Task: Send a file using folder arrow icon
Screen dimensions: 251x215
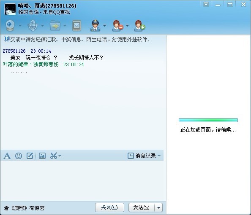Action: tap(55, 26)
